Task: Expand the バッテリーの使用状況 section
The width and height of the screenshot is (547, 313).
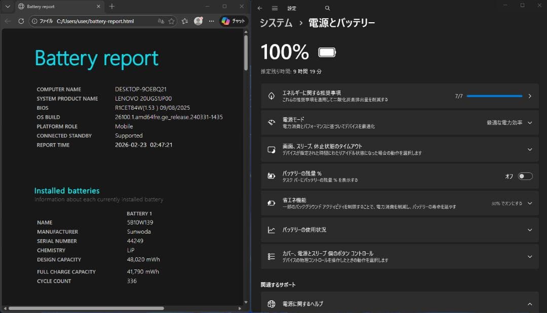Action: click(529, 230)
